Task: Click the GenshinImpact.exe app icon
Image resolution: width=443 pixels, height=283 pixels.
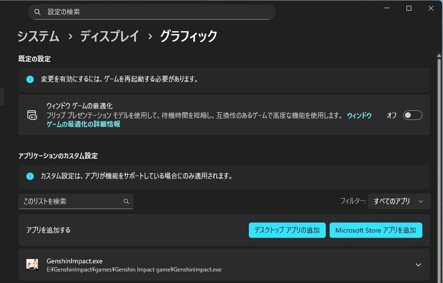Action: click(x=32, y=265)
